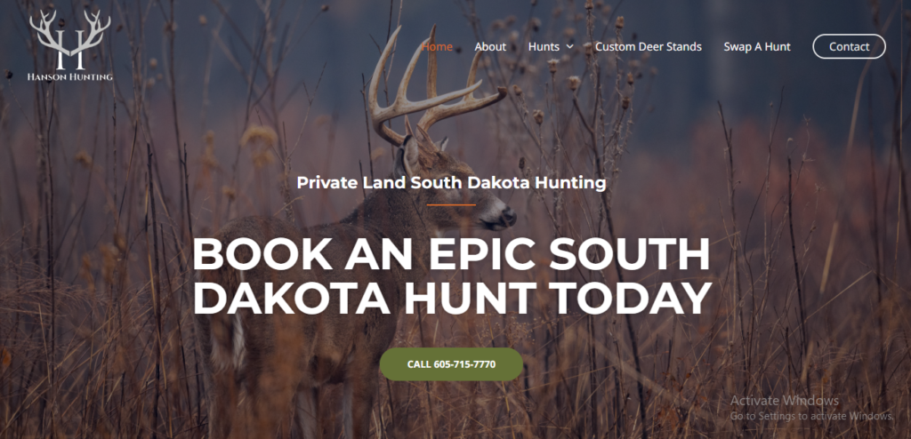Select the Hunts menu label

point(544,47)
